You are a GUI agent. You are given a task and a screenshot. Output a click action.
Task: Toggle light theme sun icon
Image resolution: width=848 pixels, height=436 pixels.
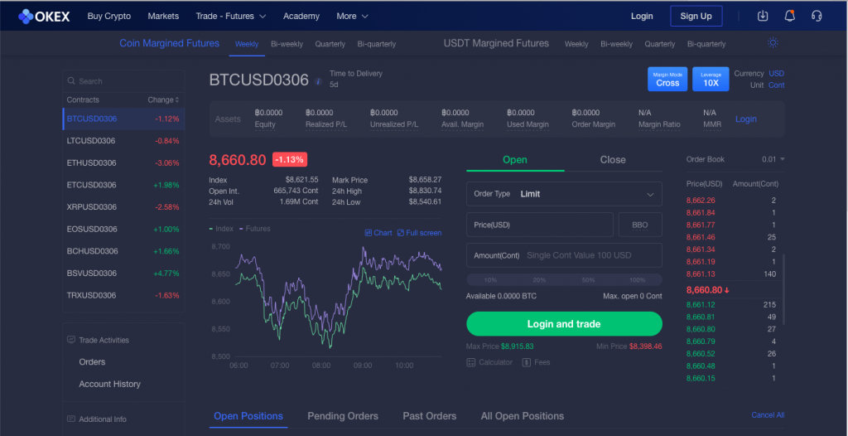point(773,43)
